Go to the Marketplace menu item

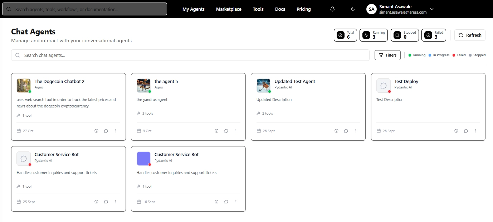coord(229,9)
